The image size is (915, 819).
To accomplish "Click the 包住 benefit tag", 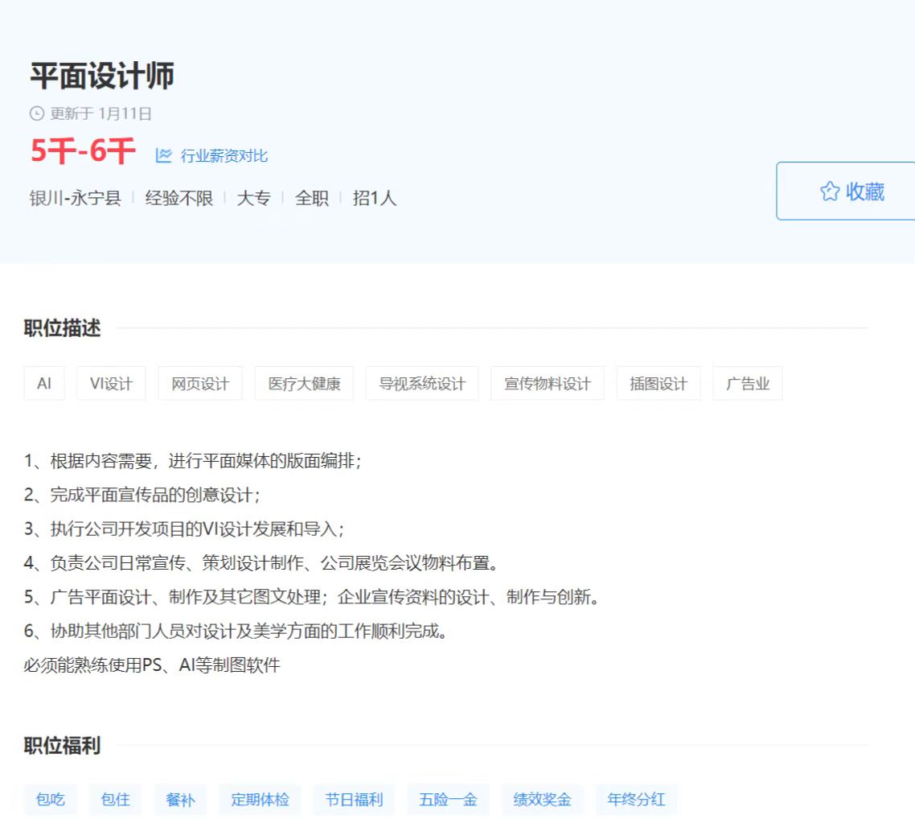I will click(x=116, y=800).
